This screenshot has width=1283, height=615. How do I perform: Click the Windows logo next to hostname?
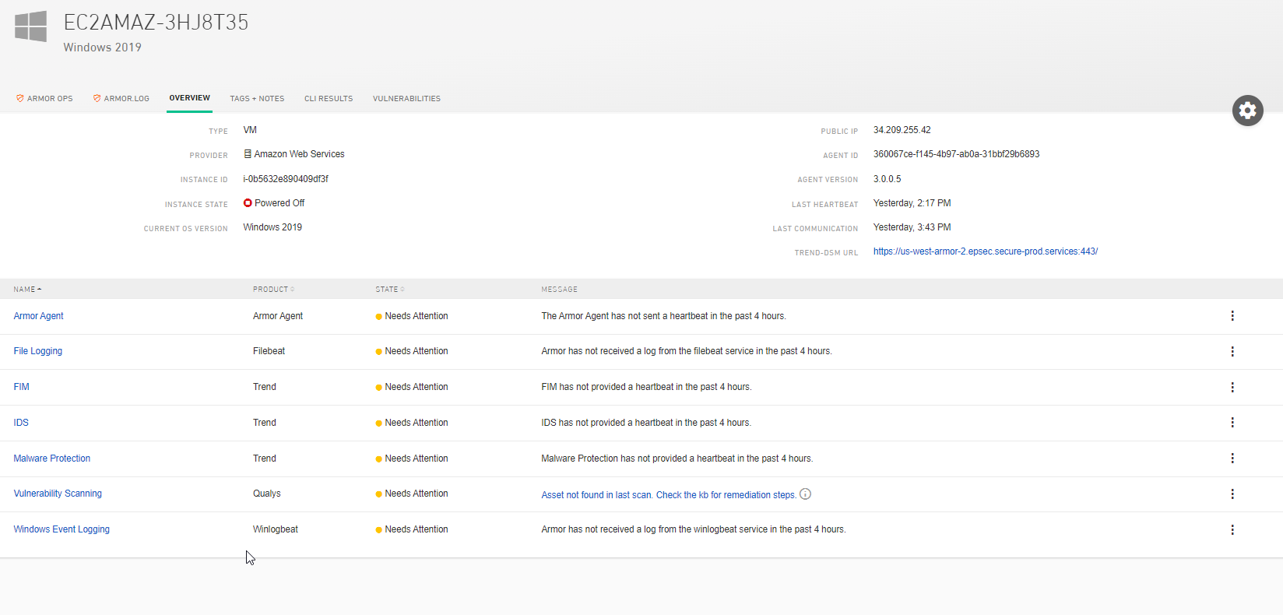31,26
